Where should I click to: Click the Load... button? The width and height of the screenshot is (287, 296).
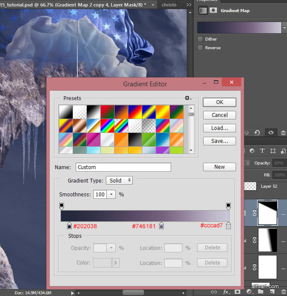point(220,128)
